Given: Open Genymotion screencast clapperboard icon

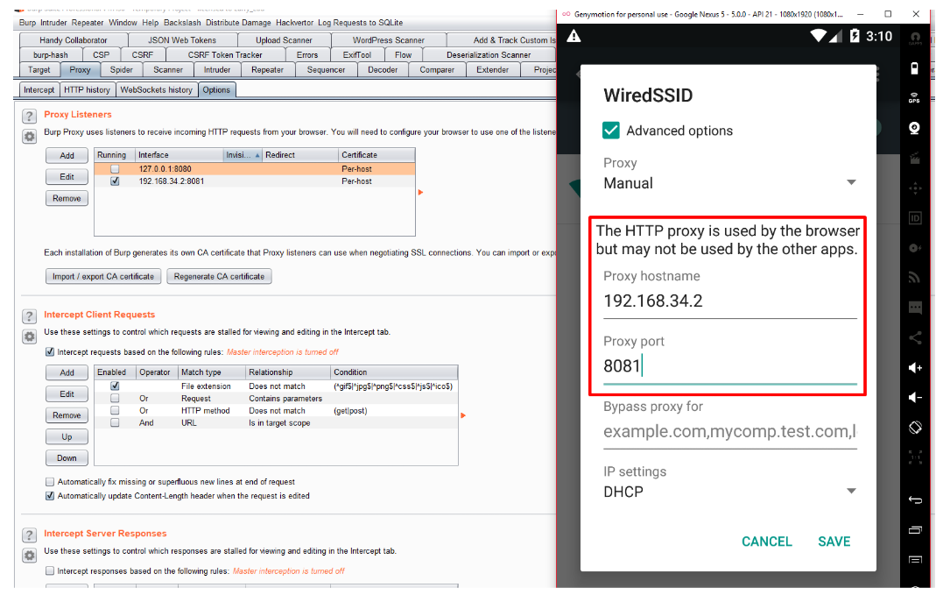Looking at the screenshot, I should [x=914, y=159].
